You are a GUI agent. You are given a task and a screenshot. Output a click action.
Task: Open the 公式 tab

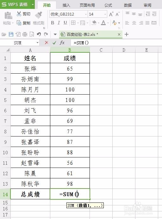(x=108, y=5)
